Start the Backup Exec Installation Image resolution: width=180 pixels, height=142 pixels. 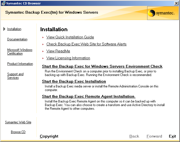(x=74, y=81)
